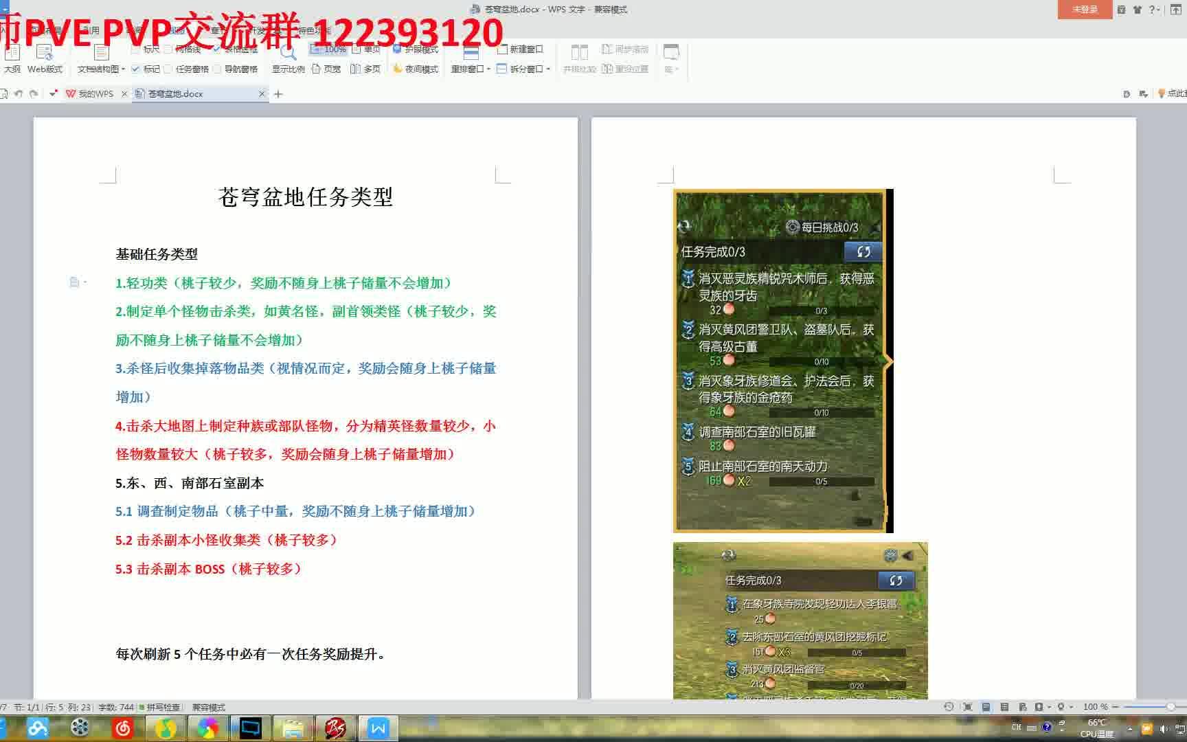Toggle the 标尺 ruler checkbox
The image size is (1187, 742).
pyautogui.click(x=146, y=49)
